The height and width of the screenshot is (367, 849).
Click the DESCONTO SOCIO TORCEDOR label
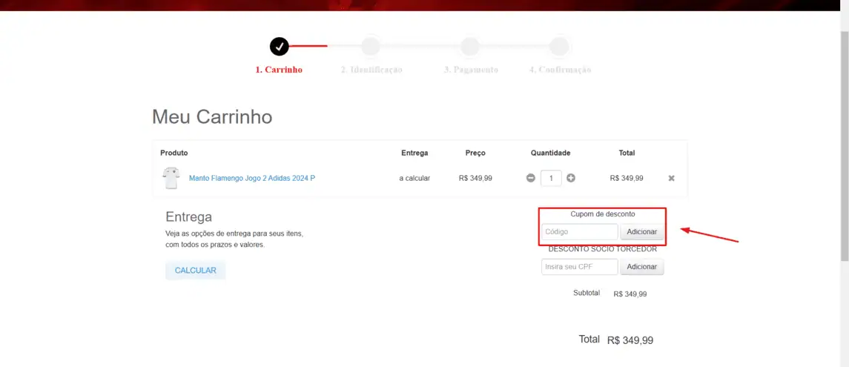(603, 250)
